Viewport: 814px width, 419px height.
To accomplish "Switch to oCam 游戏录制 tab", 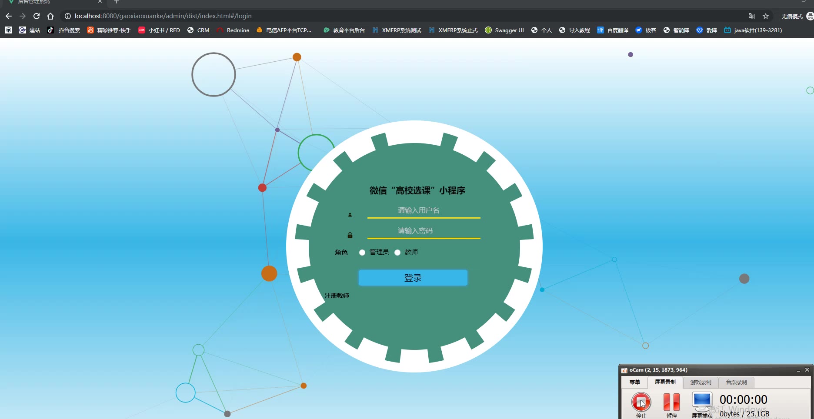I will pyautogui.click(x=701, y=382).
